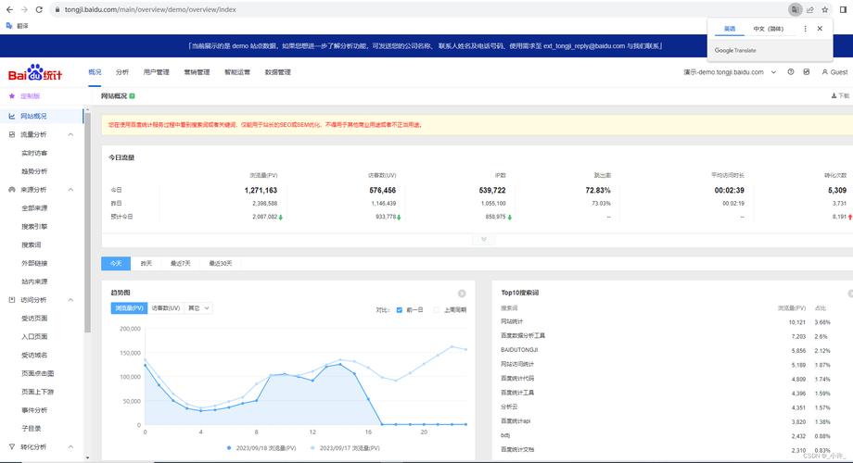This screenshot has width=853, height=463.
Task: Click the line chart icon for 网站概况
Action: (x=12, y=117)
